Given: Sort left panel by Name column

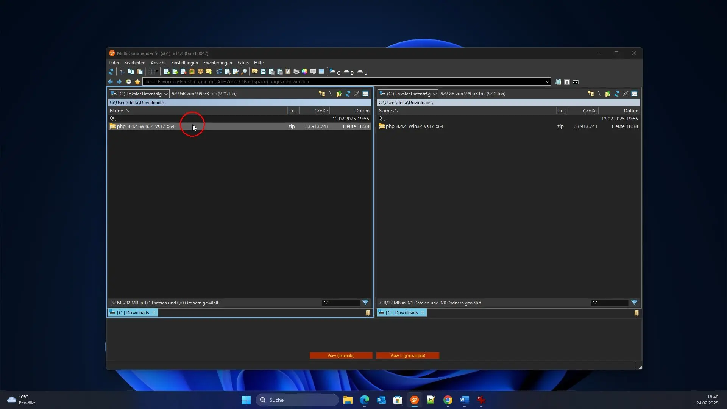Looking at the screenshot, I should (x=198, y=111).
